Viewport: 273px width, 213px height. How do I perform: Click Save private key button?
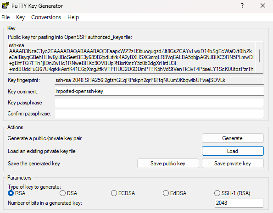[233, 164]
